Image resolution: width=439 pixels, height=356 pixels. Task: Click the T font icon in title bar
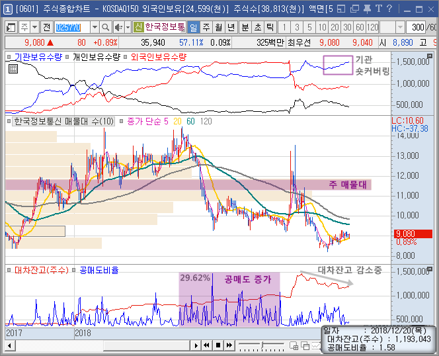pyautogui.click(x=379, y=9)
